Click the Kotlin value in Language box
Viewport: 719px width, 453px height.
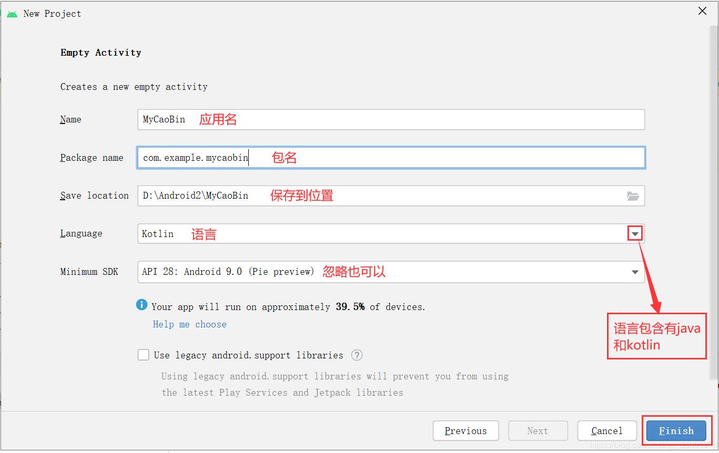[158, 234]
